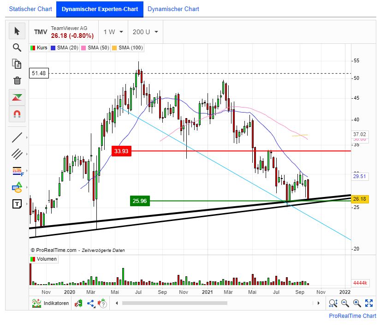This screenshot has width=386, height=328.
Task: Expand the parallel lines submenu arrow
Action: 27,154
